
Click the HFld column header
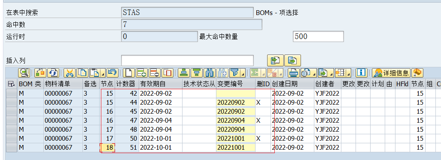tap(402, 84)
